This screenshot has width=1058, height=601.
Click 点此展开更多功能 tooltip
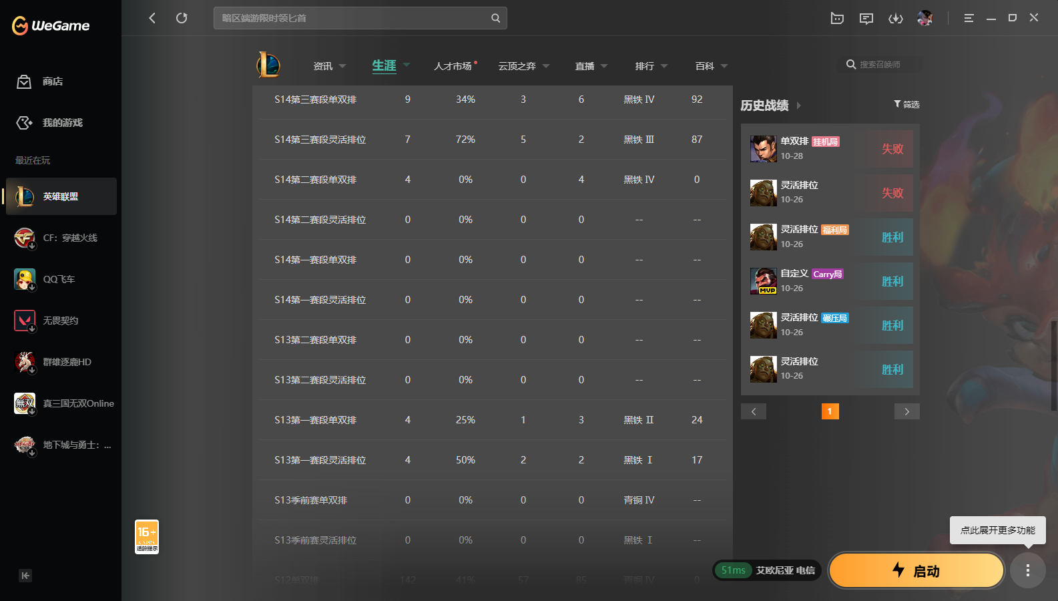click(998, 530)
